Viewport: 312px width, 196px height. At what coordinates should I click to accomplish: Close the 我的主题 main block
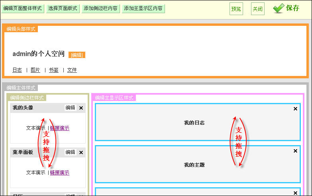coord(296,151)
